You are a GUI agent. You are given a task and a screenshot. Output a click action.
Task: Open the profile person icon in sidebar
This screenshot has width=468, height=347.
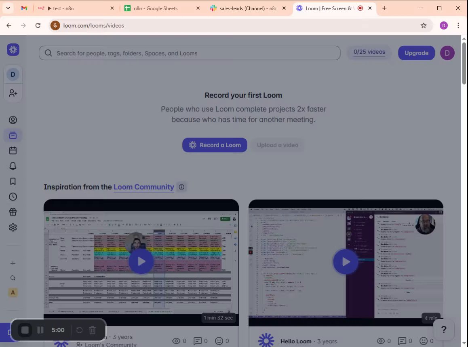[13, 120]
